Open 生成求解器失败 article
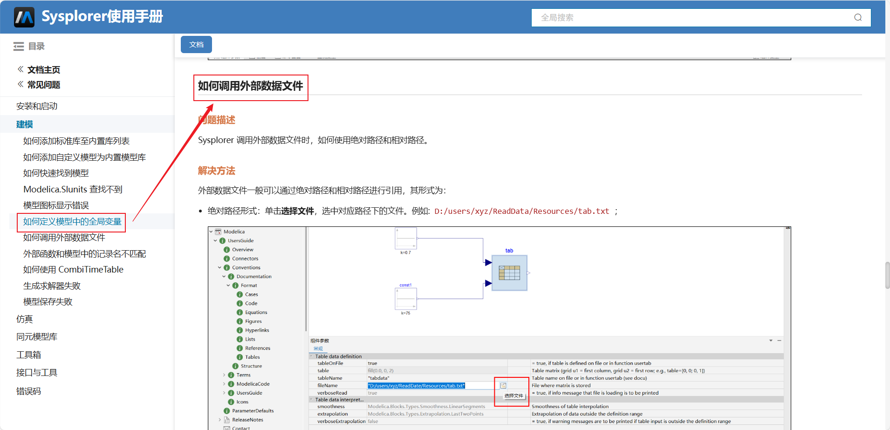Viewport: 890px width, 430px height. 52,286
